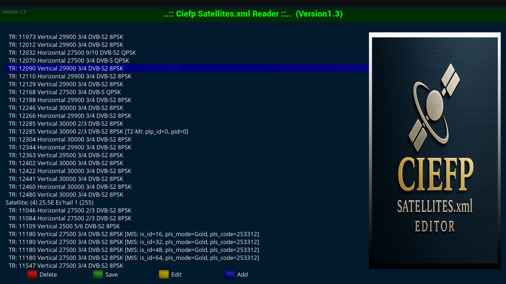506x284 pixels.
Task: Select TR: 11180 row with is_id=32
Action: click(x=187, y=242)
